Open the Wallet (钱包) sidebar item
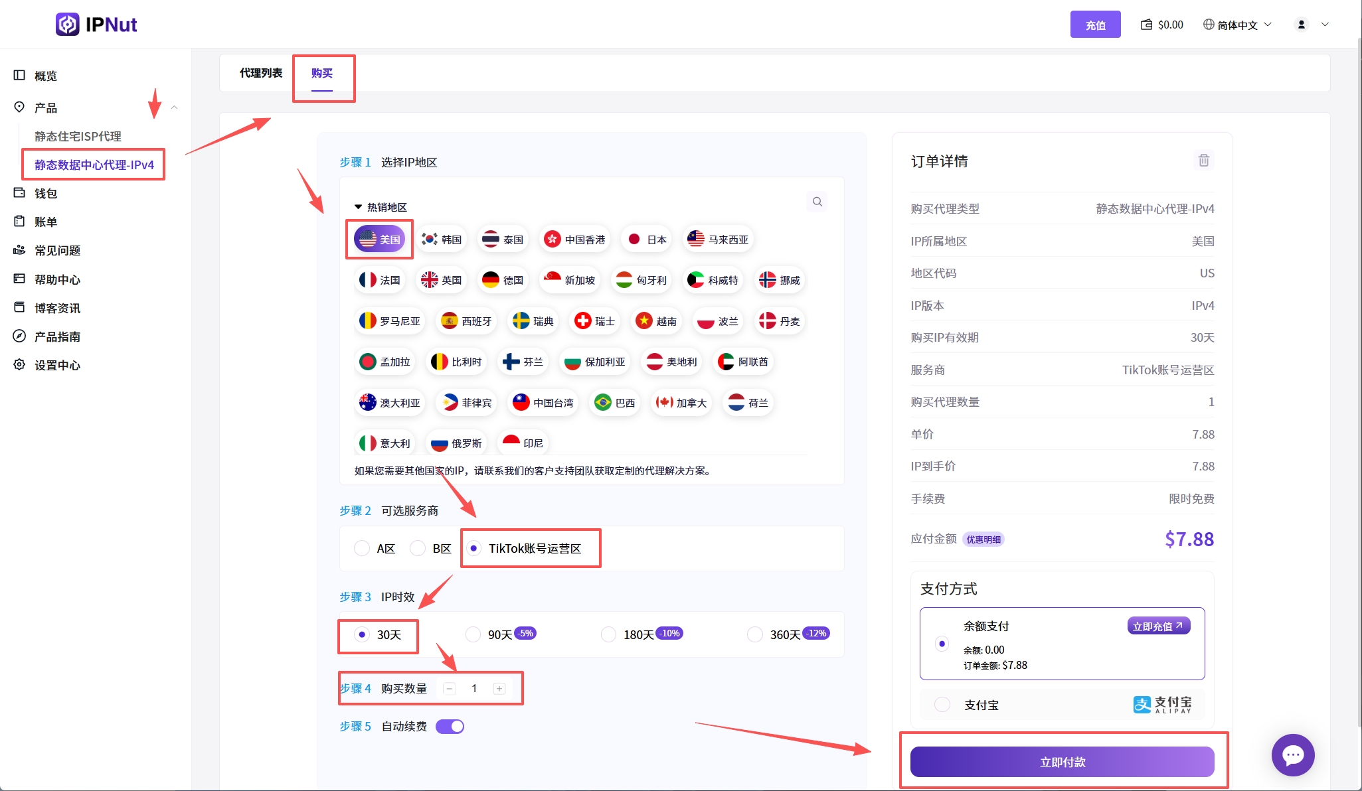Screen dimensions: 1362x791 click(46, 193)
